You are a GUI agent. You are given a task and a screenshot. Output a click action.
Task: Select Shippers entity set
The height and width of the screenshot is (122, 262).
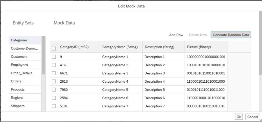[x=25, y=106]
